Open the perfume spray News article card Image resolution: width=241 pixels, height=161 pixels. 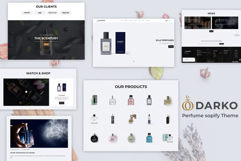pos(225,23)
